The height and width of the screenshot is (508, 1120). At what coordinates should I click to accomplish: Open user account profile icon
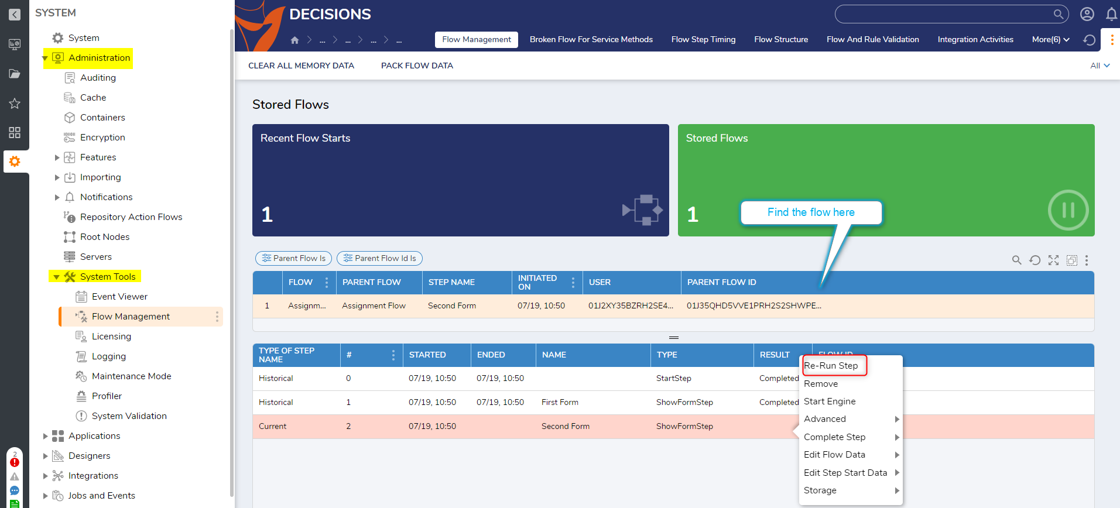point(1087,14)
